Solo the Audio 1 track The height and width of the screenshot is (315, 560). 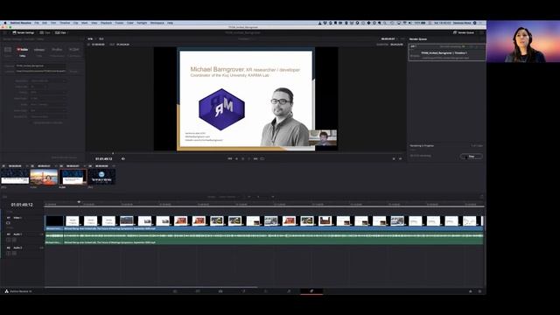point(9,240)
